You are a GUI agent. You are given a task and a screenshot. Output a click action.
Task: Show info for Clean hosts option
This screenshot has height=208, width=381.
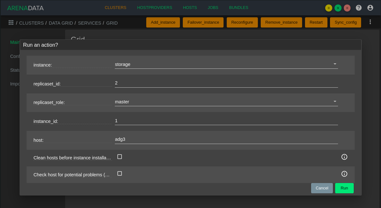[x=344, y=157]
